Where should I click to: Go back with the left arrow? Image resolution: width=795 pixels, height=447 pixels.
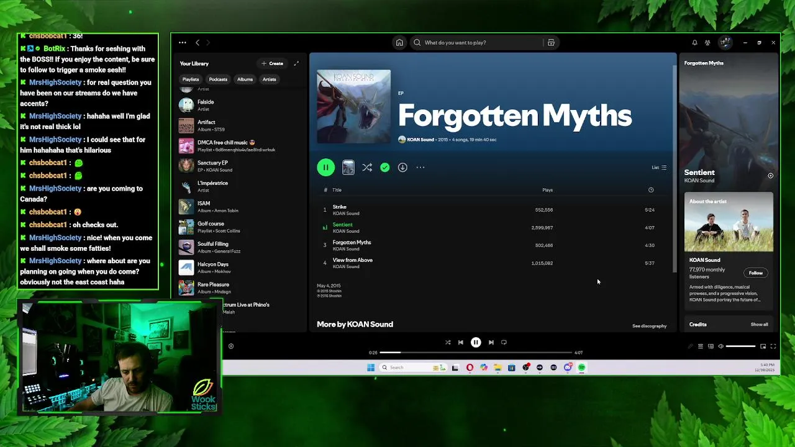click(x=198, y=43)
